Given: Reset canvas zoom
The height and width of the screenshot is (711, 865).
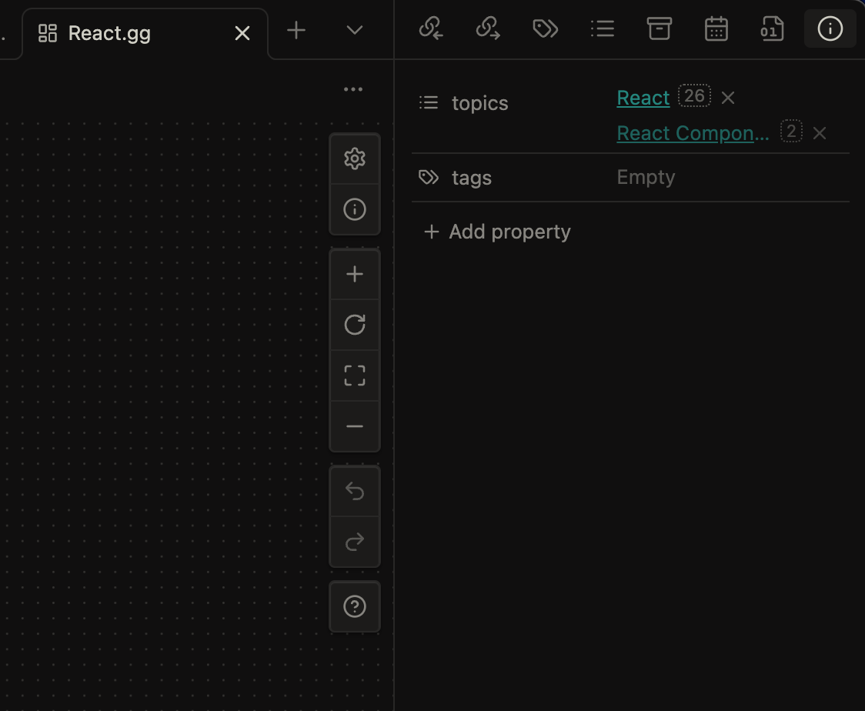Looking at the screenshot, I should [354, 325].
